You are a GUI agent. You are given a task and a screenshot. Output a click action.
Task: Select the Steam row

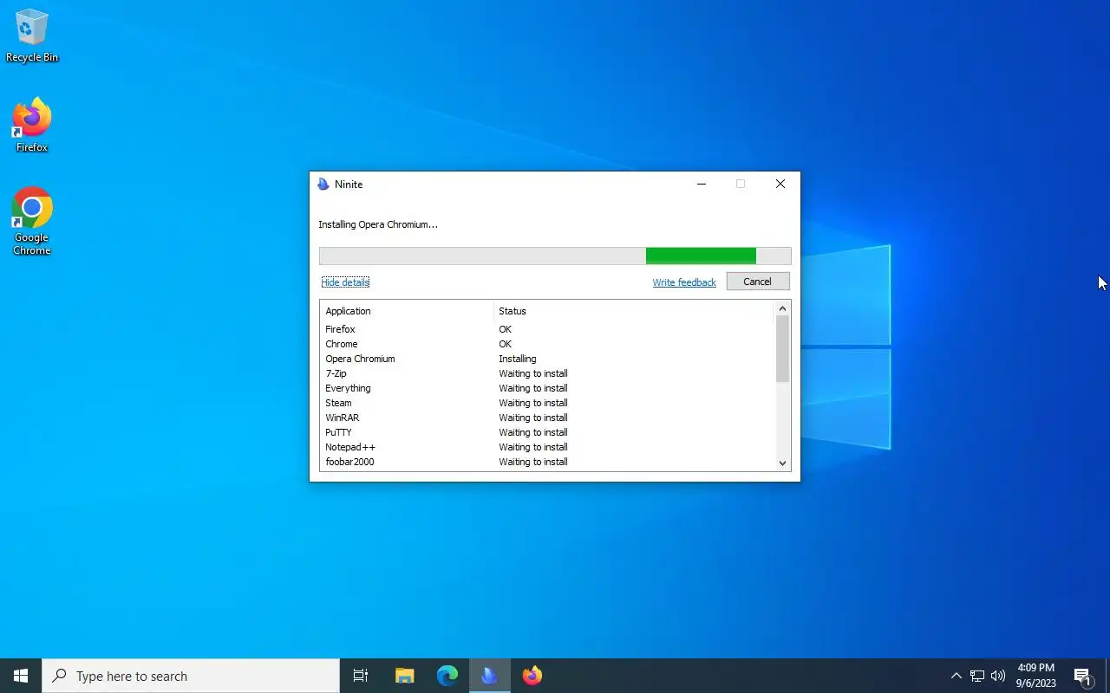tap(546, 403)
